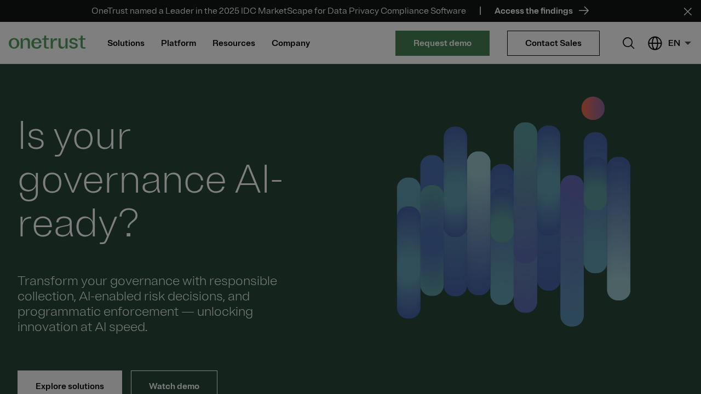The height and width of the screenshot is (394, 701).
Task: Click the OneTrust logo
Action: (47, 42)
